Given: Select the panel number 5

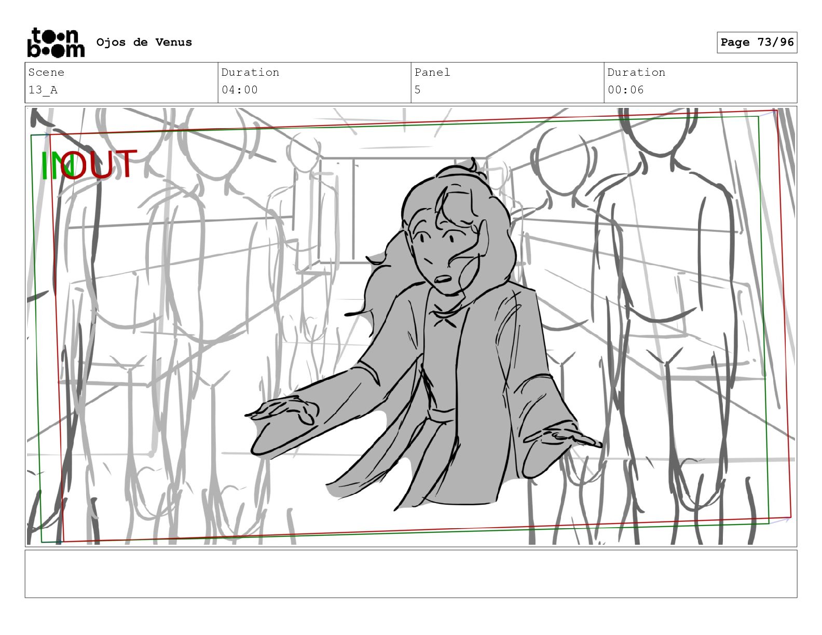Looking at the screenshot, I should (418, 90).
